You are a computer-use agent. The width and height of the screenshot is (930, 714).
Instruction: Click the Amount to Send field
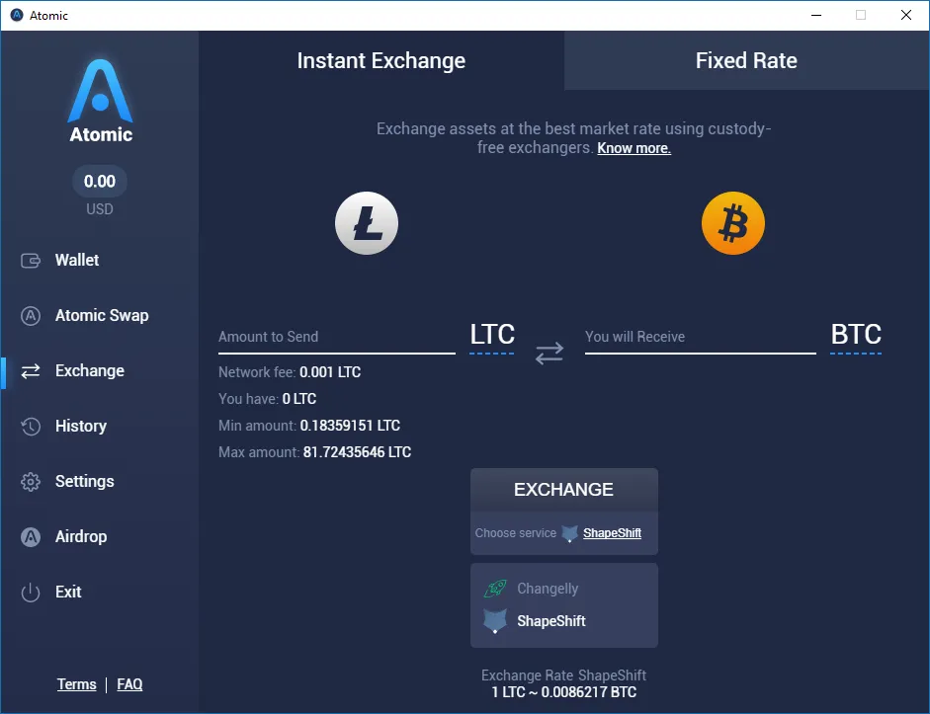pyautogui.click(x=336, y=337)
